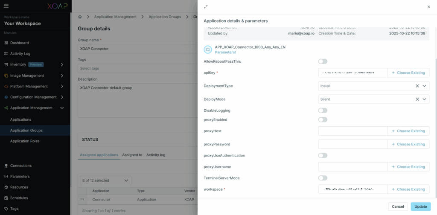This screenshot has width=437, height=215.
Task: Toggle DisableLogging switch
Action: coord(323,110)
